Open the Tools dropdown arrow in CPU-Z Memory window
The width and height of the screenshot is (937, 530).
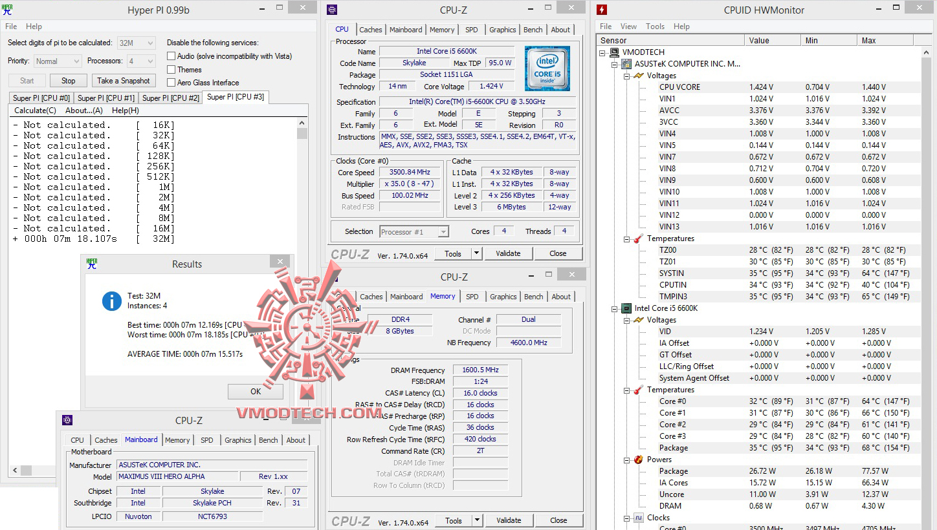(477, 520)
